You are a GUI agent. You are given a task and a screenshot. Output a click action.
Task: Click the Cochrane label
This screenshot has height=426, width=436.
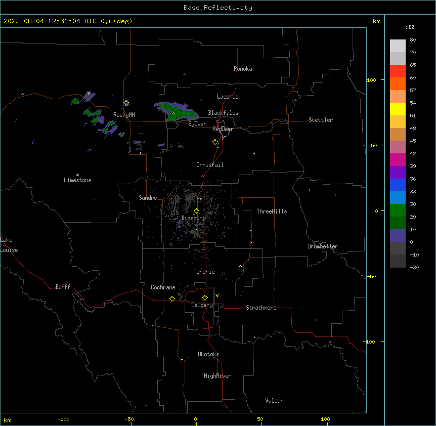pyautogui.click(x=163, y=287)
